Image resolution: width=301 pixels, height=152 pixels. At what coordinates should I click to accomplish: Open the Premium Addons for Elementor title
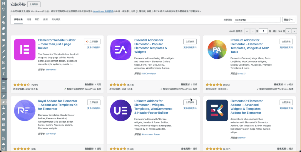(250, 46)
